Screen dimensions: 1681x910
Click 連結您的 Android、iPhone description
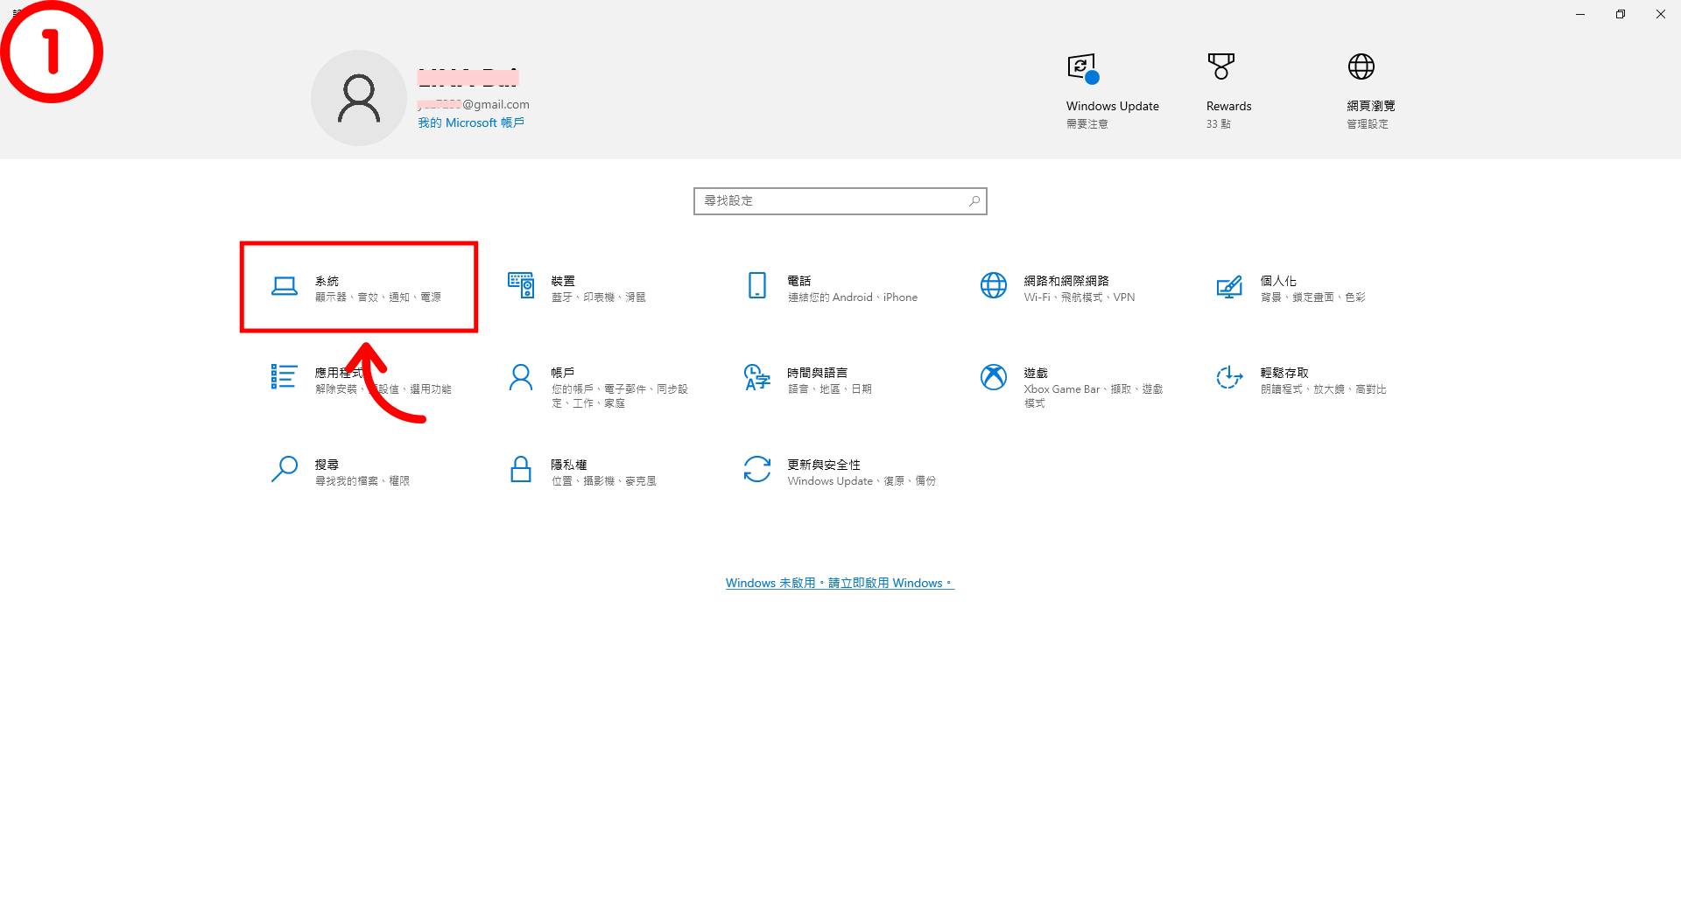[x=853, y=297]
